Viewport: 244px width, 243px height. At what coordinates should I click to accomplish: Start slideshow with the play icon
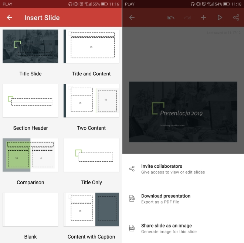pyautogui.click(x=220, y=17)
